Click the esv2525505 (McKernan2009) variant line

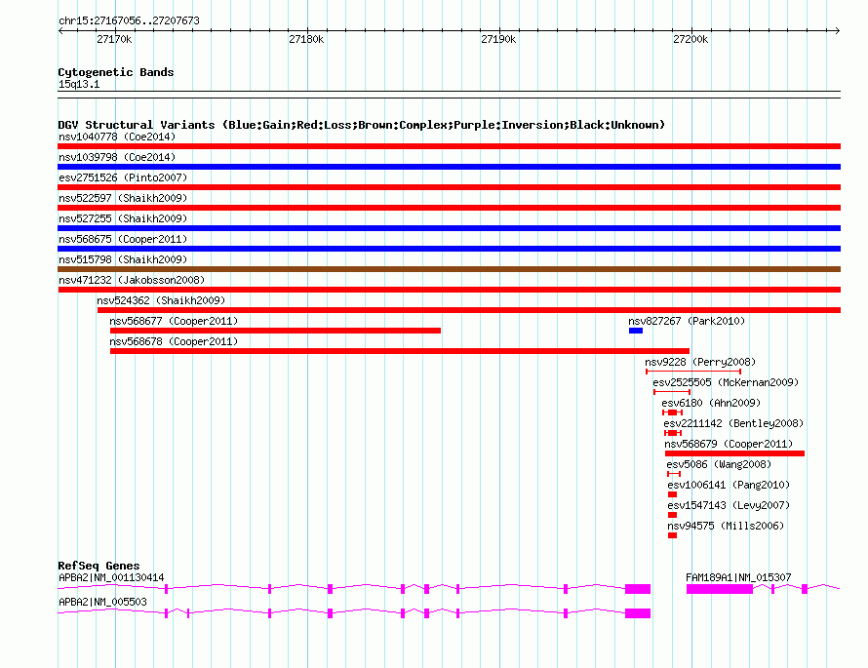(x=672, y=392)
